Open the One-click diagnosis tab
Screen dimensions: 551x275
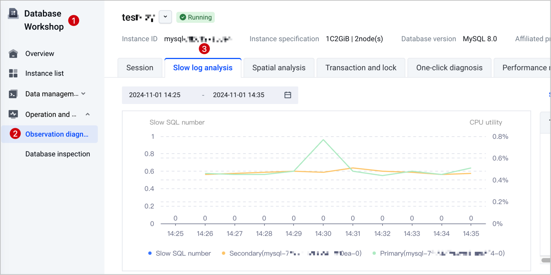point(449,68)
